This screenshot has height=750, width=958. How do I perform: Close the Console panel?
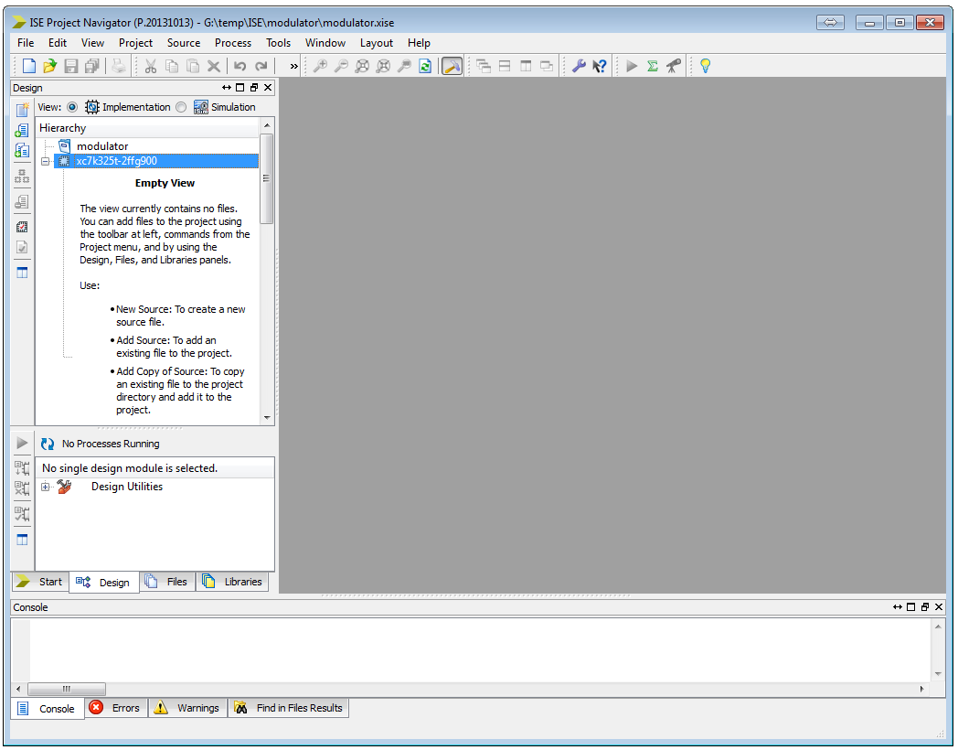coord(939,607)
